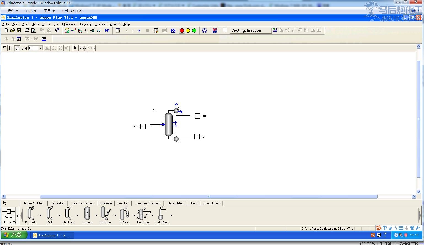Click the Material STREAMS icon
The height and width of the screenshot is (245, 424).
[x=9, y=215]
